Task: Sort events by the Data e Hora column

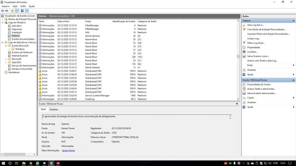Action: point(63,21)
